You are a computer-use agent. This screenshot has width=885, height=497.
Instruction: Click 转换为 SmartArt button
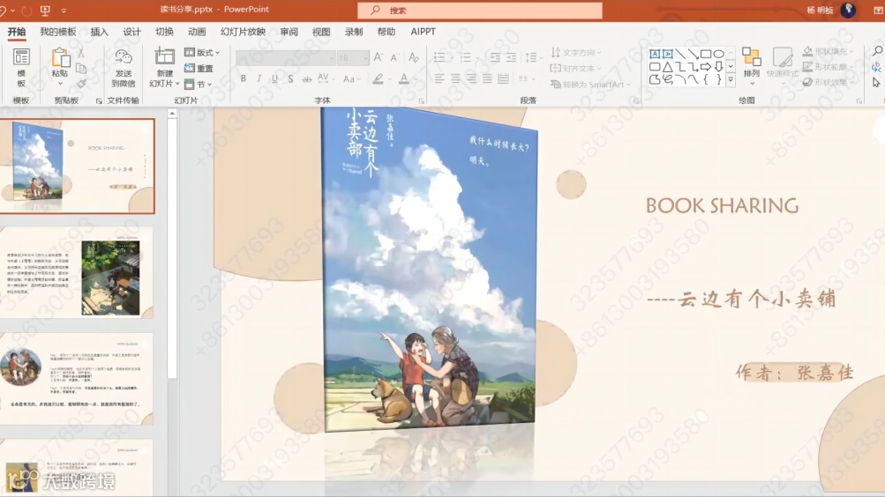click(590, 84)
